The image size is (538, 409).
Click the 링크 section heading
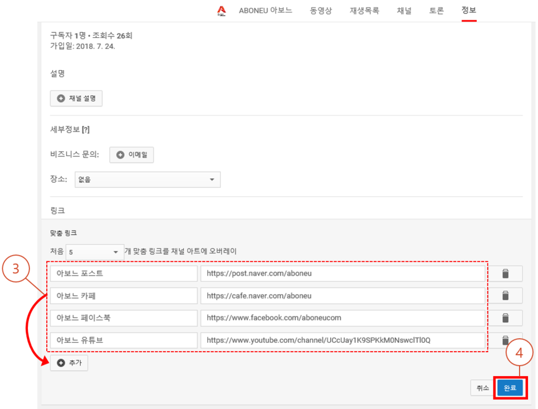(x=57, y=211)
